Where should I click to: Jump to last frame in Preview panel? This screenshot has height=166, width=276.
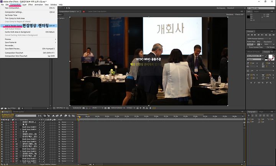[x=262, y=35]
